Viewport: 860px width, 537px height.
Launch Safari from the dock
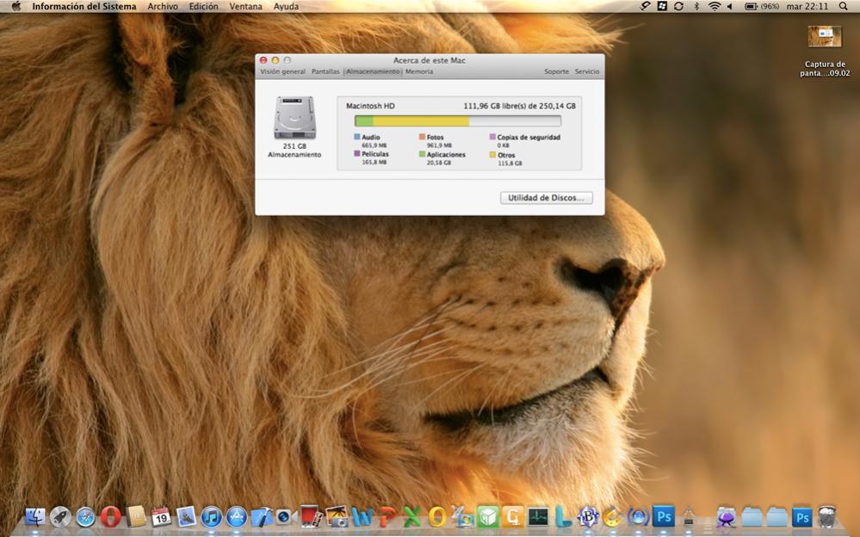pyautogui.click(x=85, y=516)
